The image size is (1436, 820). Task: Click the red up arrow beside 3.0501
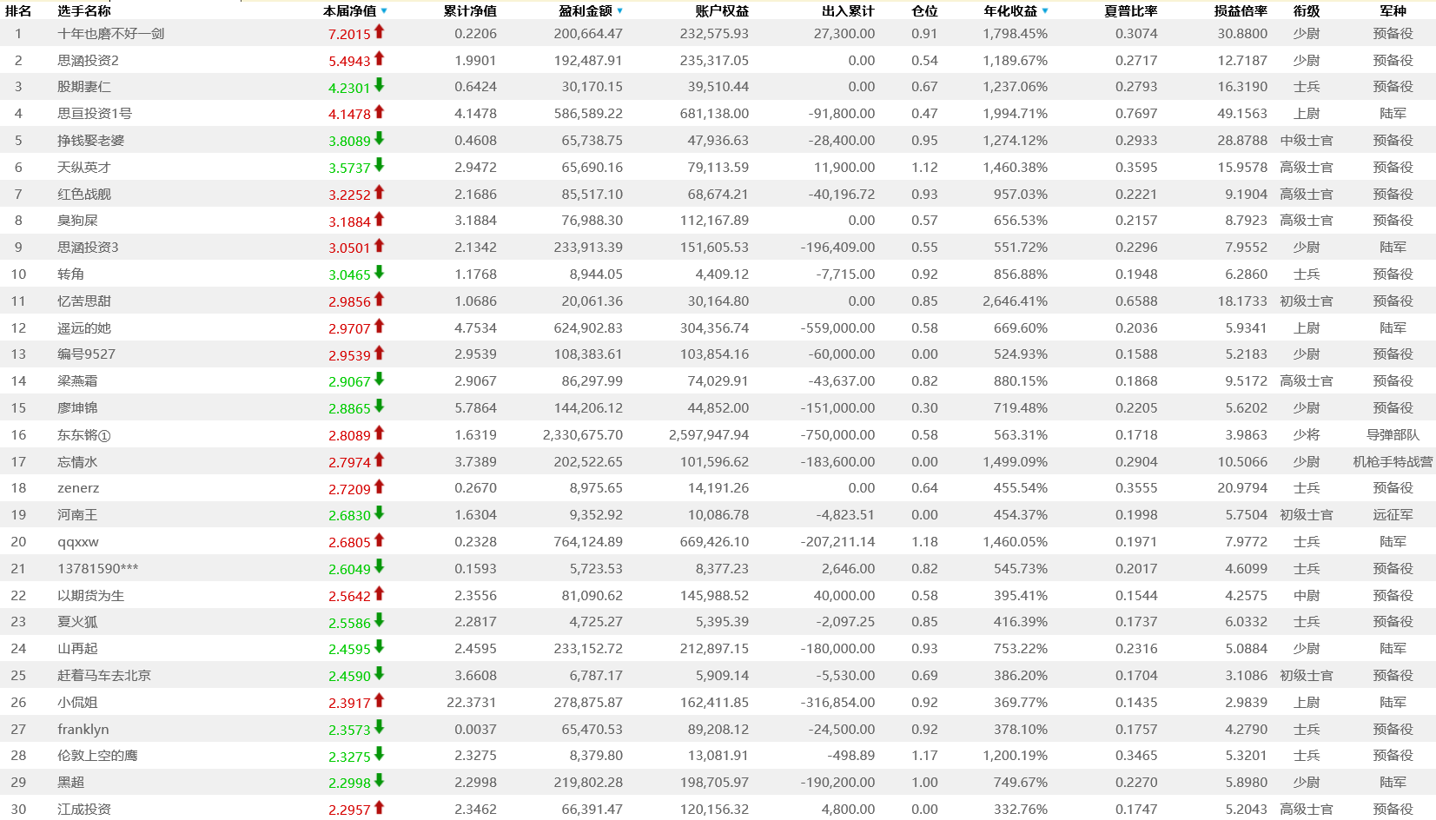point(379,247)
